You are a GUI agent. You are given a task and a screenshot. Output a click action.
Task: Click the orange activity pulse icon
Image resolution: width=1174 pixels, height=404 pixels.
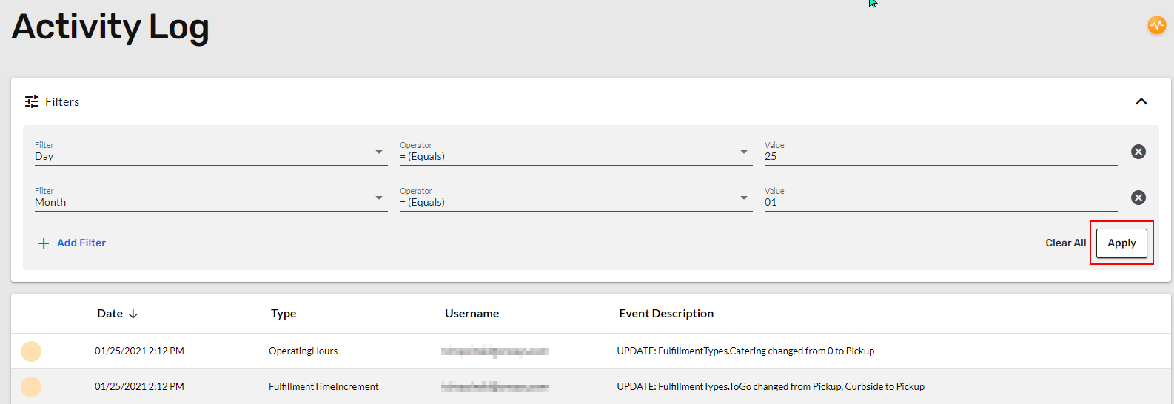pyautogui.click(x=1156, y=25)
